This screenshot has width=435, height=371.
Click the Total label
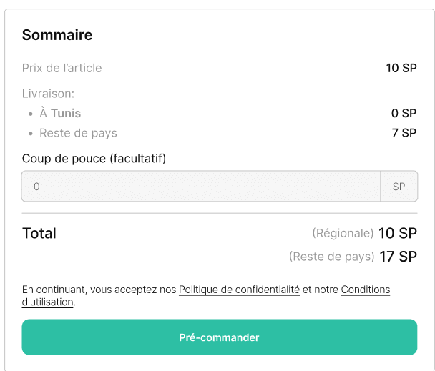click(x=39, y=233)
